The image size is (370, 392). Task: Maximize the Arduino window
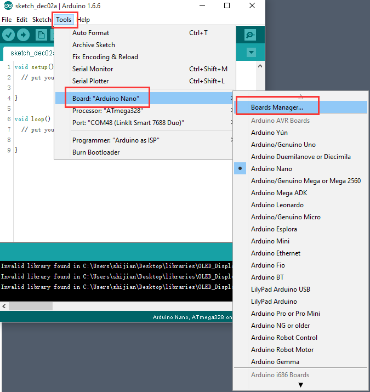[227, 5]
